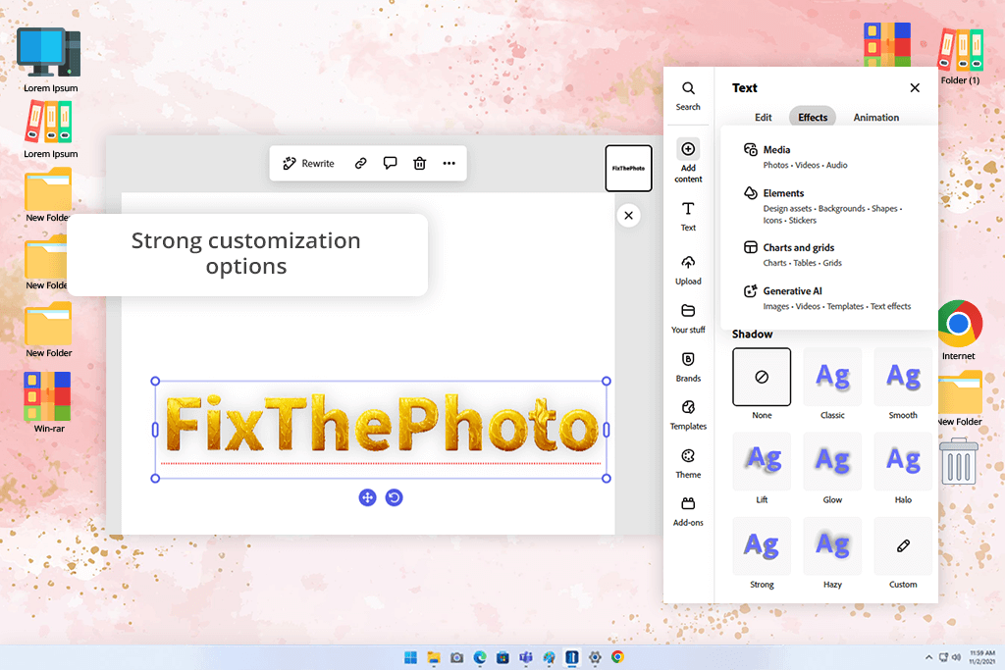Apply the Strong shadow style
The height and width of the screenshot is (670, 1005).
click(x=762, y=545)
